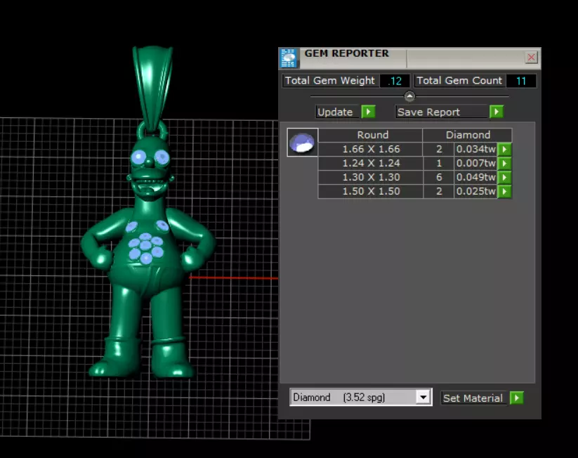Click the 0.034tw weight cell
Image resolution: width=578 pixels, height=458 pixels.
coord(476,150)
